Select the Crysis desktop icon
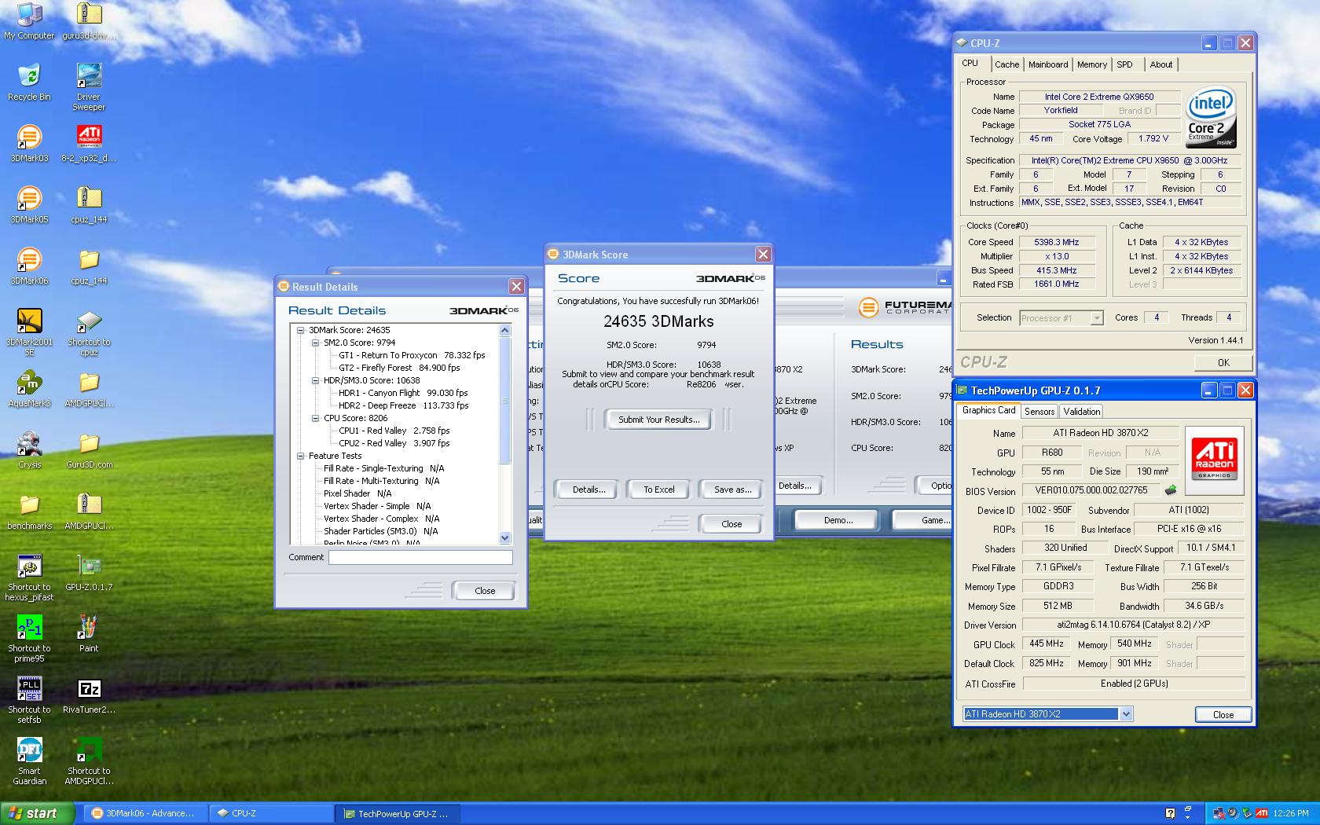1320x825 pixels. [29, 450]
